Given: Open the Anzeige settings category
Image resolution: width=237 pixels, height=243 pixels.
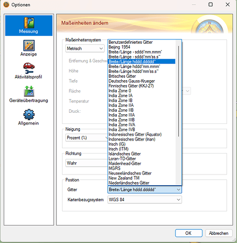Looking at the screenshot, I should pos(29,48).
